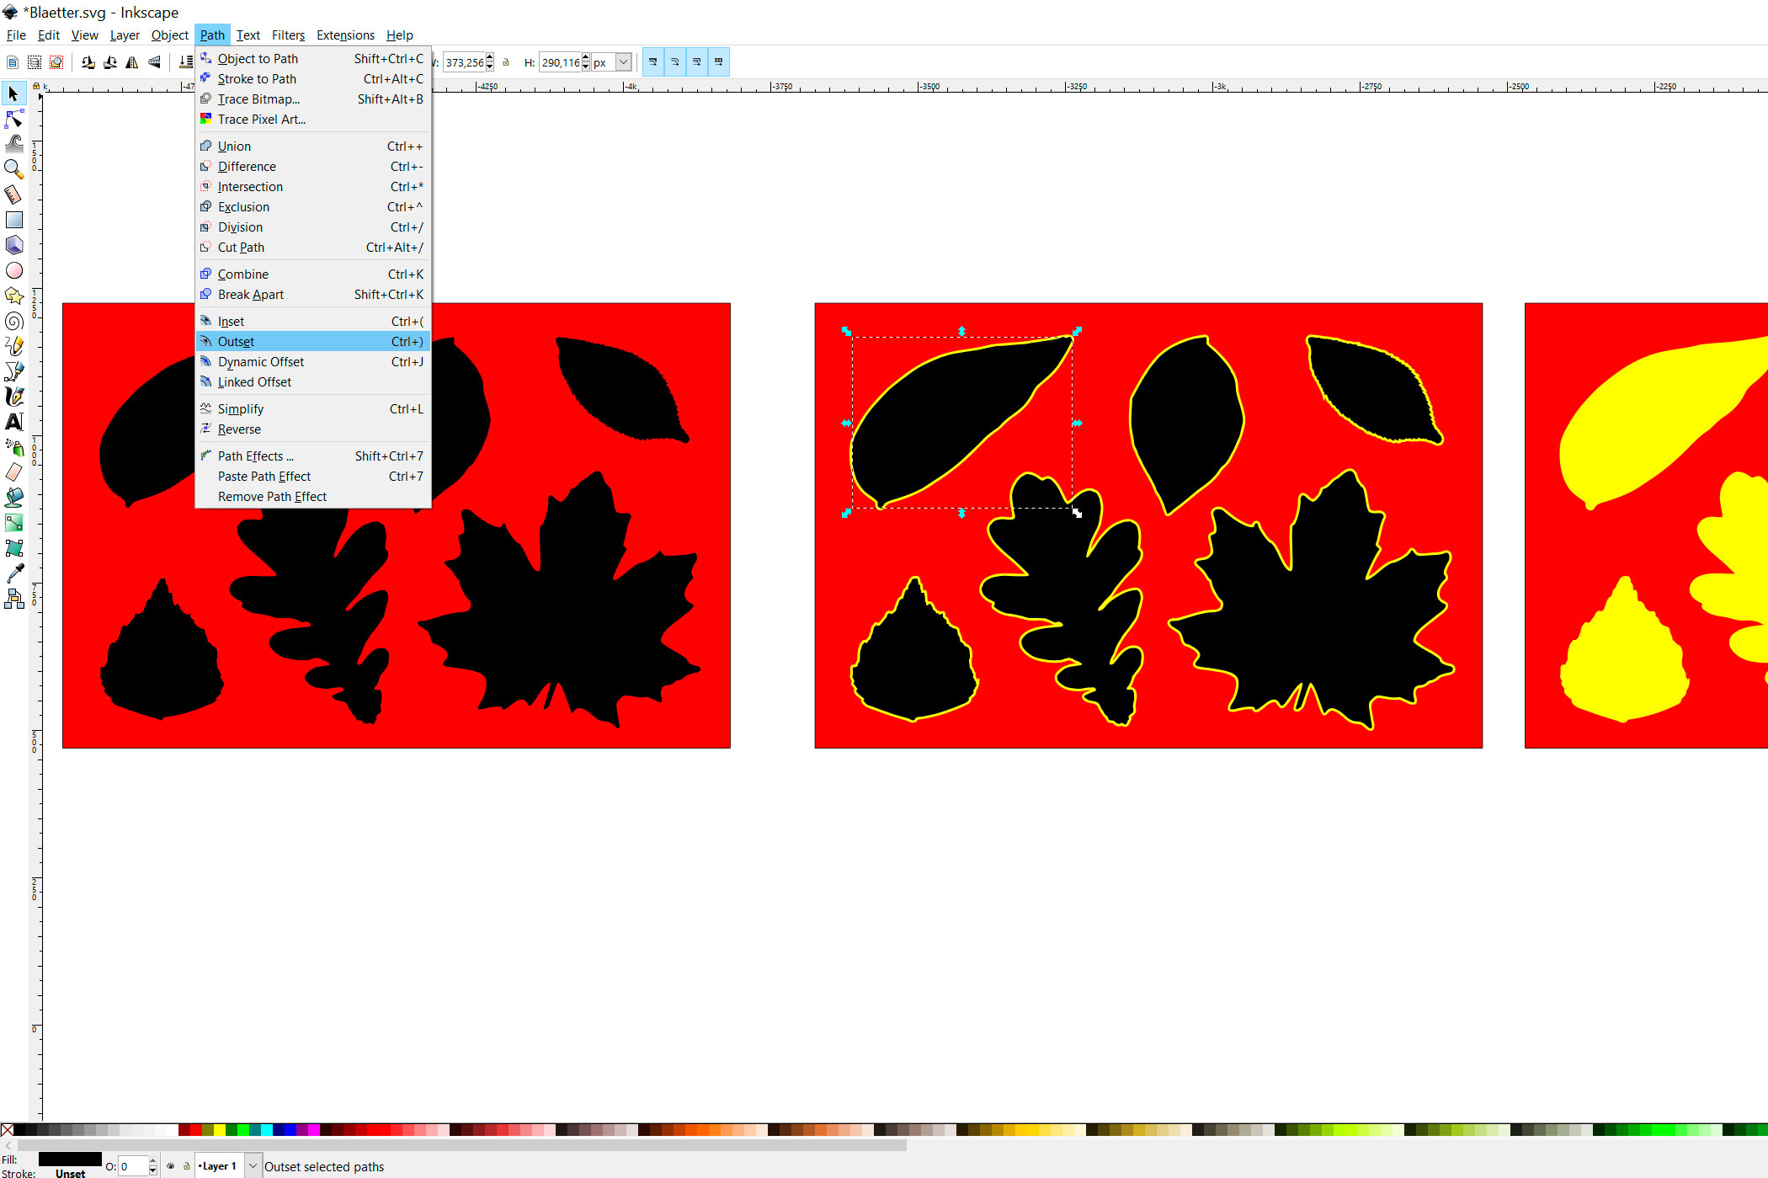Select the Text tool
Screen dimensions: 1768x1178
13,422
